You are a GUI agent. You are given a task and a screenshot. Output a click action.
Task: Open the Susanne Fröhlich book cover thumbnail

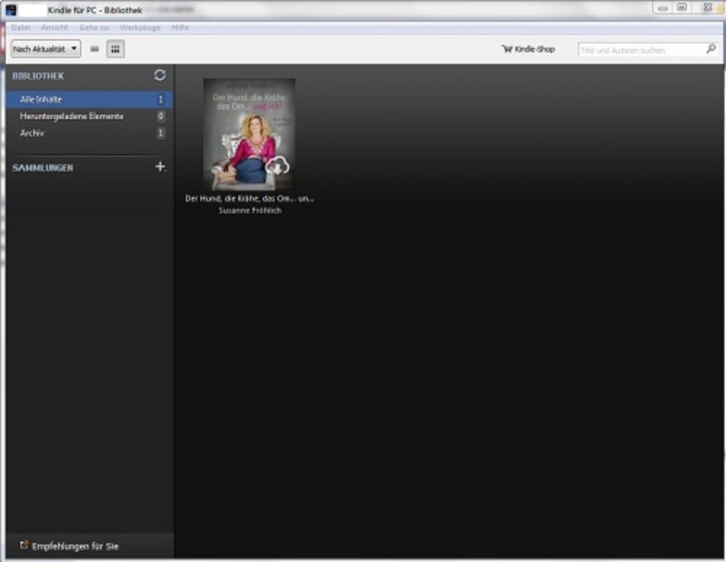[x=248, y=133]
